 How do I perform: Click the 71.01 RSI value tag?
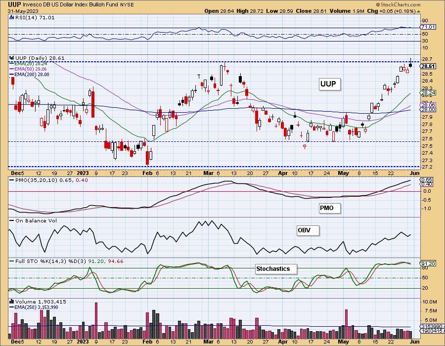click(x=428, y=27)
